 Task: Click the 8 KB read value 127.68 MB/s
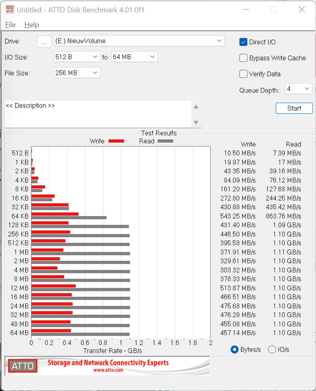click(x=283, y=189)
